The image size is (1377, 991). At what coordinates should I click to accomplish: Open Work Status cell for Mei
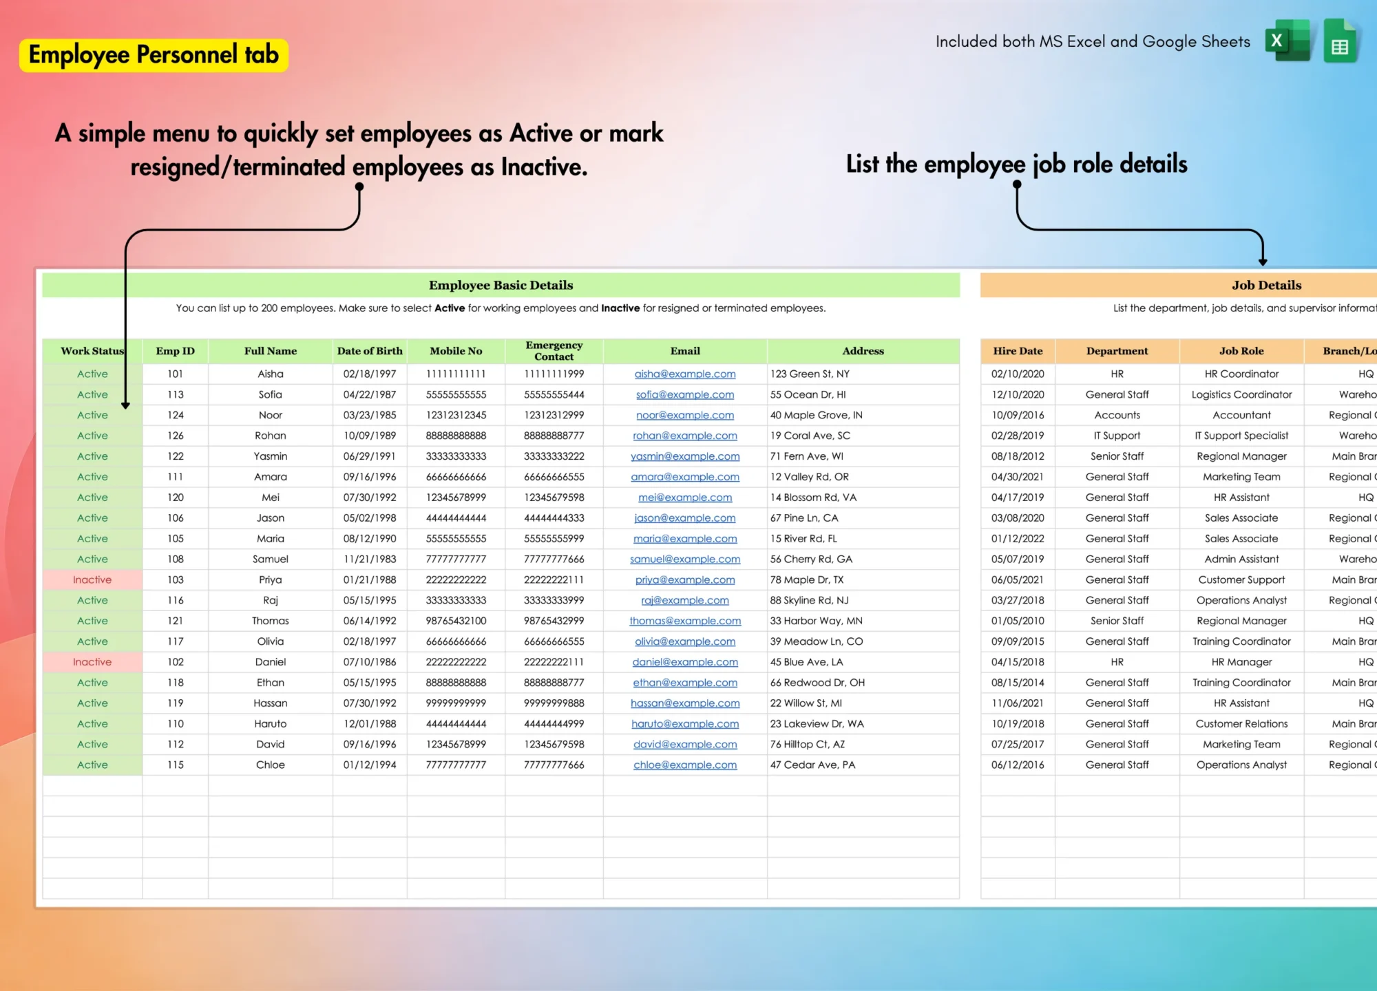pos(92,497)
